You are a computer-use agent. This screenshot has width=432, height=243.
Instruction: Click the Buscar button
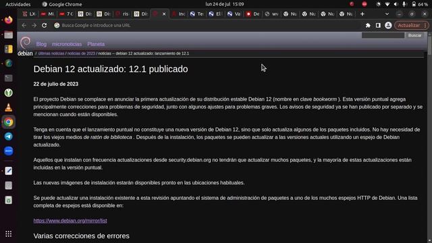[414, 35]
